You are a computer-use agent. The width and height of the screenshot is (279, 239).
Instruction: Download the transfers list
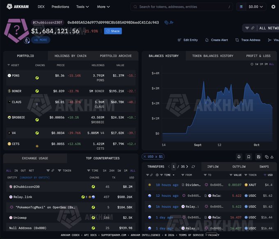(x=272, y=157)
